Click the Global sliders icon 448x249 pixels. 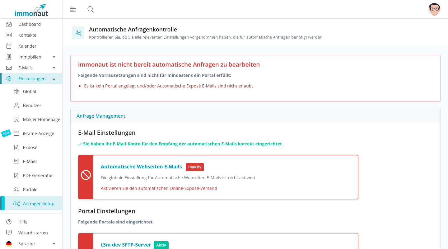pyautogui.click(x=16, y=92)
